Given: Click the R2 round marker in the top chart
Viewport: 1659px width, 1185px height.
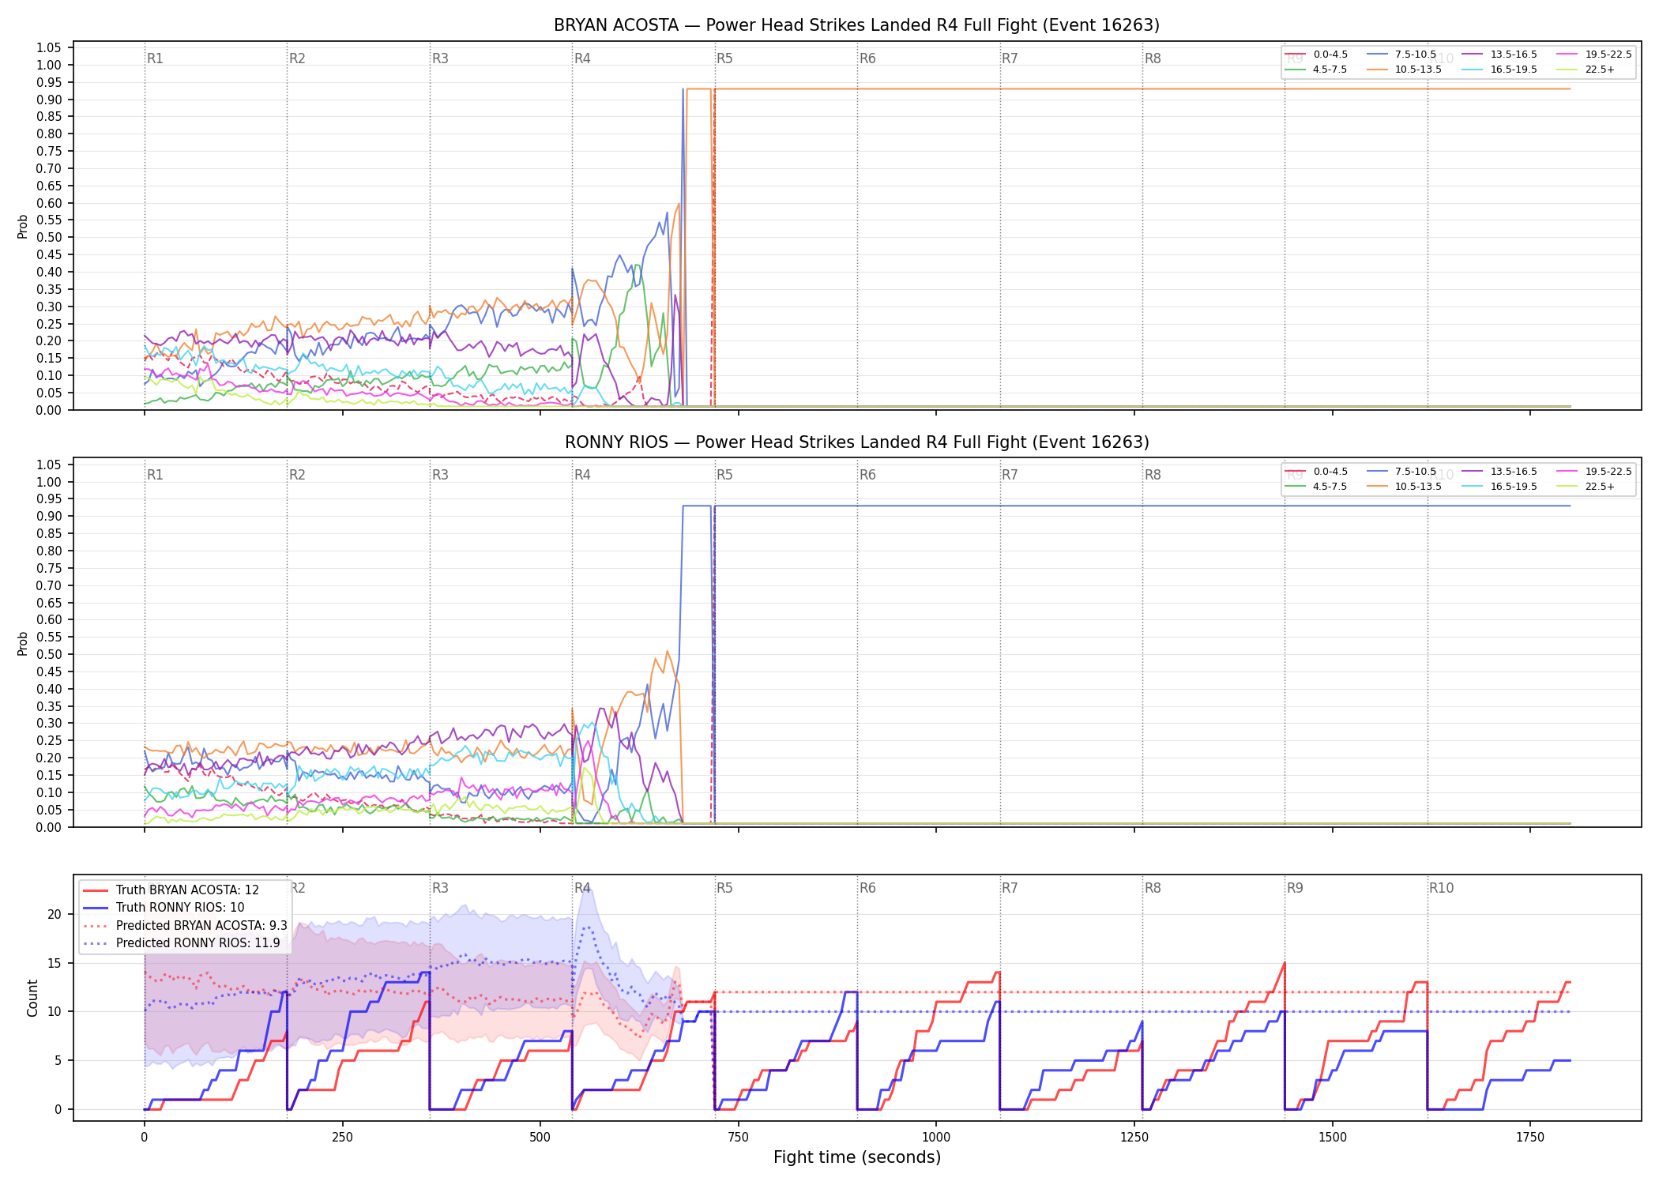Looking at the screenshot, I should [x=297, y=58].
